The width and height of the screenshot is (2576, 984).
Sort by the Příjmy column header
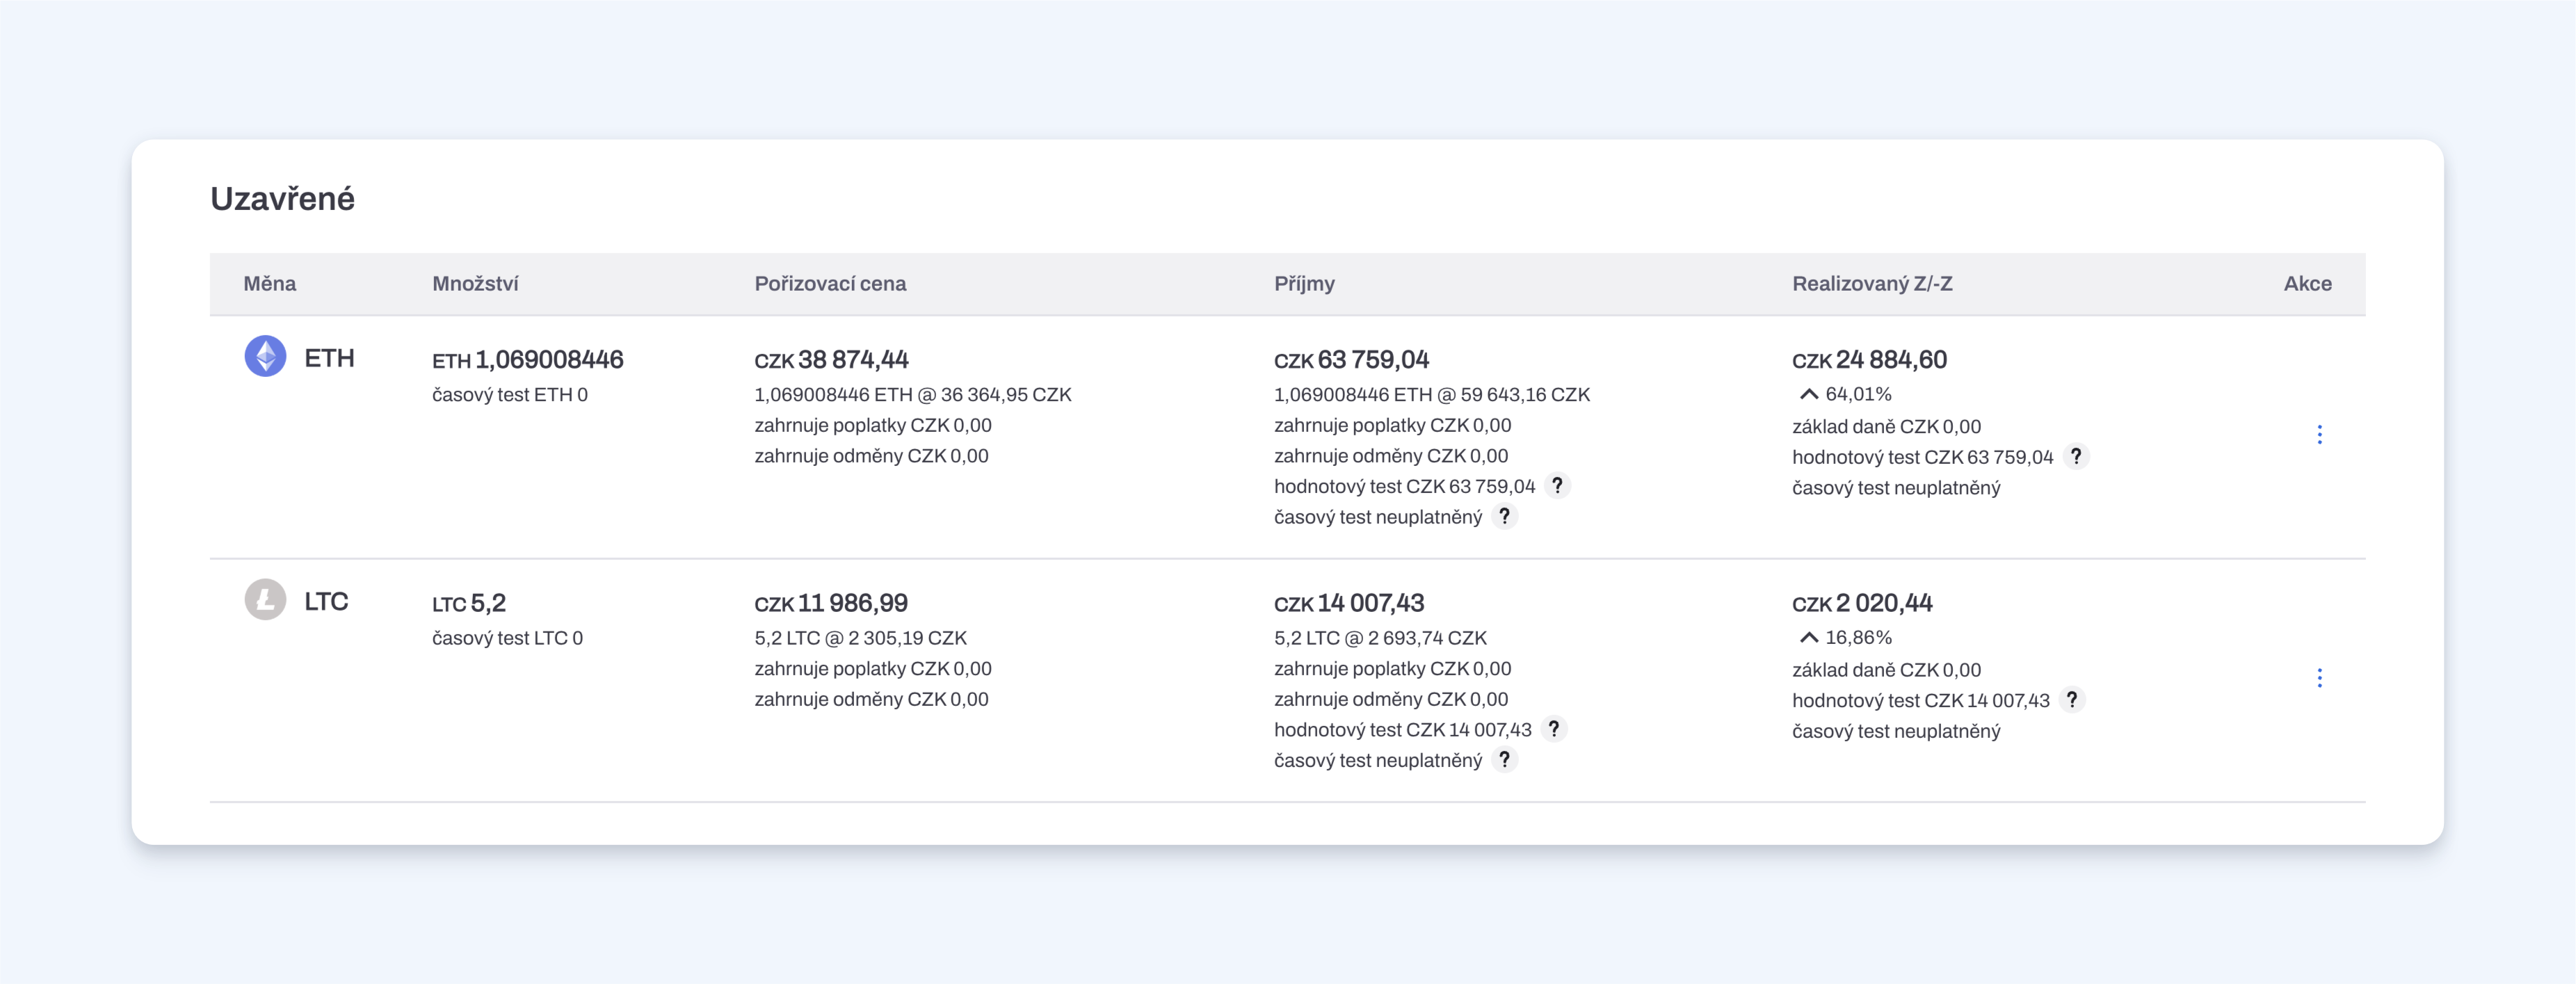(1304, 284)
